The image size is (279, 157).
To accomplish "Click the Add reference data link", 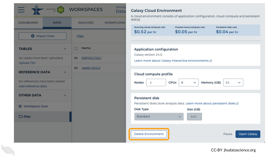I will pos(33,86).
